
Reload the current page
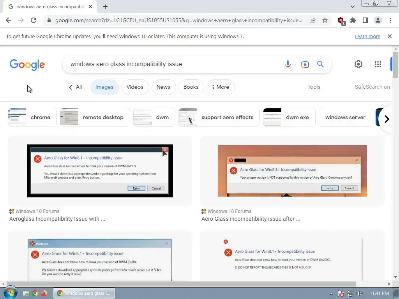[34, 20]
